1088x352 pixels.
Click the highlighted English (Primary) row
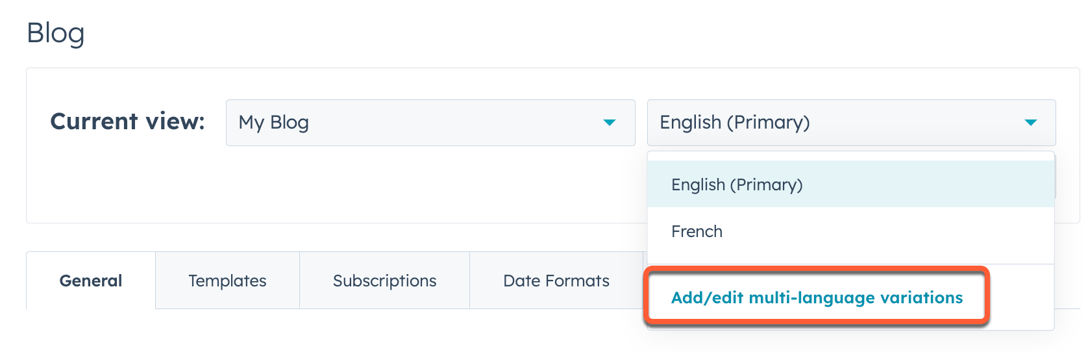(x=909, y=184)
